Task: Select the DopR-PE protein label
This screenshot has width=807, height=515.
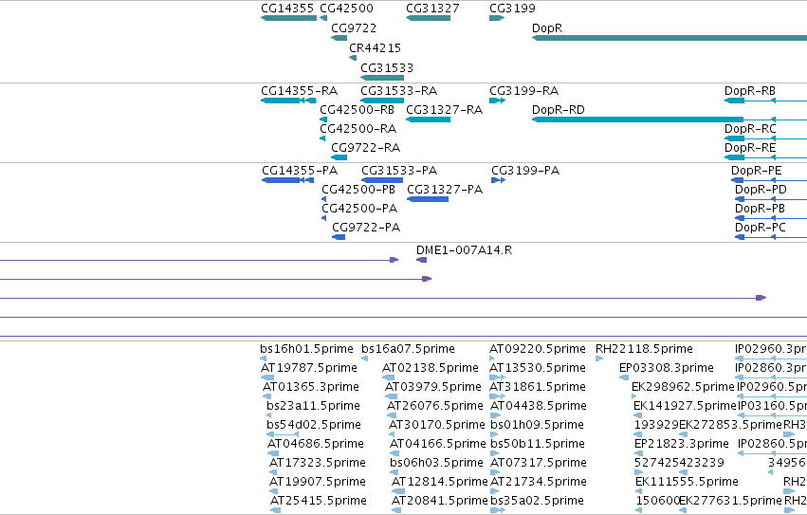Action: [x=756, y=171]
